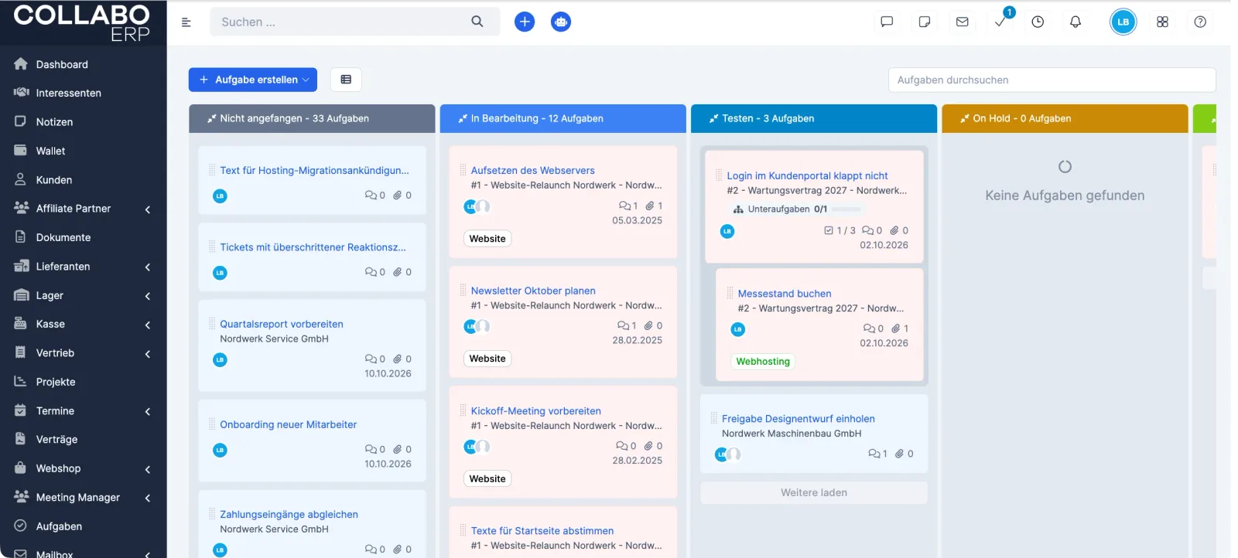Click collapse icon of Testen column
This screenshot has height=558, width=1238.
click(x=713, y=119)
